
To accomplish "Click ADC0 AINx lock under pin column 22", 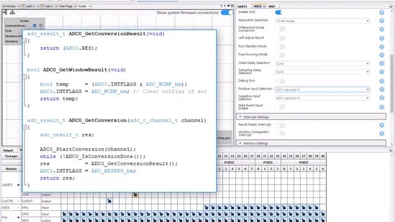I will pos(220,208).
